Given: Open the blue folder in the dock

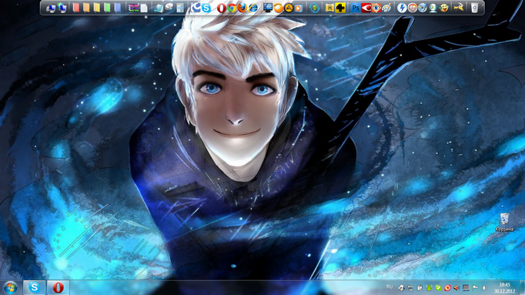Looking at the screenshot, I should [x=117, y=8].
